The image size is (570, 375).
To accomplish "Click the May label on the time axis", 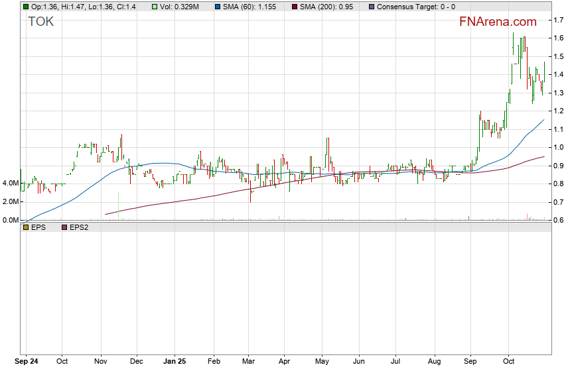I will tap(322, 362).
